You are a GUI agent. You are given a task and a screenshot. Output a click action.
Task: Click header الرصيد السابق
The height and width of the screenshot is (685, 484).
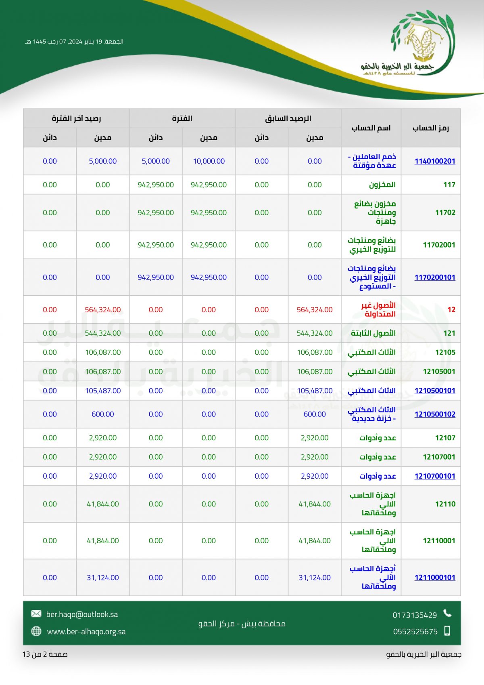coord(288,118)
